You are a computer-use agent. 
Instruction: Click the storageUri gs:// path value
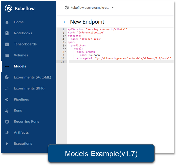pos(133,58)
